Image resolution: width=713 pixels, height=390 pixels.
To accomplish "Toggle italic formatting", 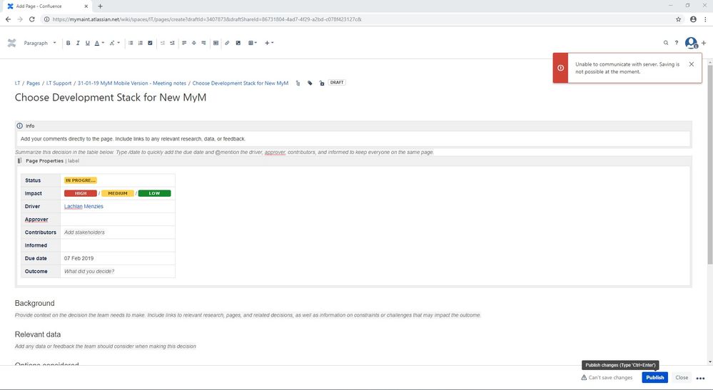I will pos(78,43).
